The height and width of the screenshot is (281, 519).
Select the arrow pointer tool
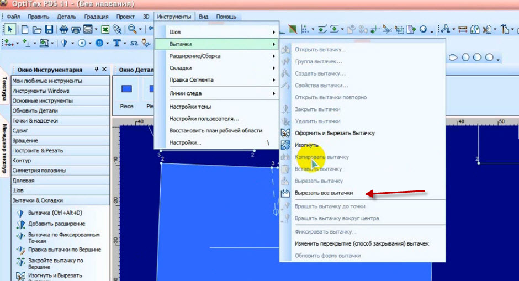point(9,29)
